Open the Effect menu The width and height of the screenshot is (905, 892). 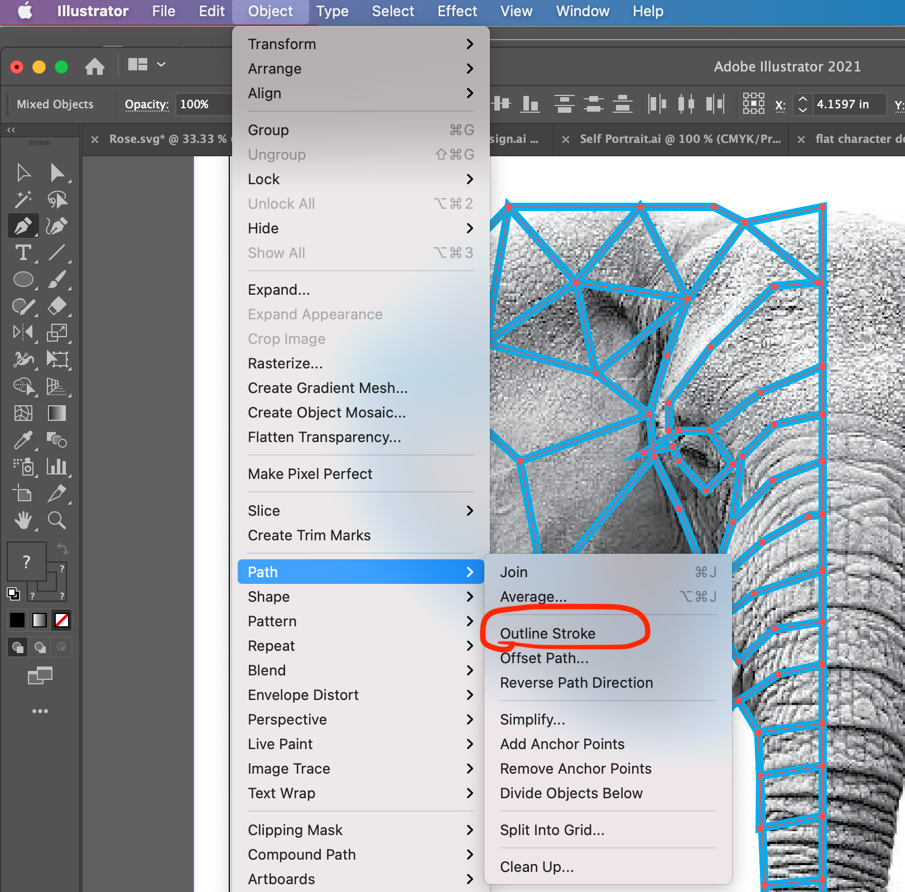point(457,11)
